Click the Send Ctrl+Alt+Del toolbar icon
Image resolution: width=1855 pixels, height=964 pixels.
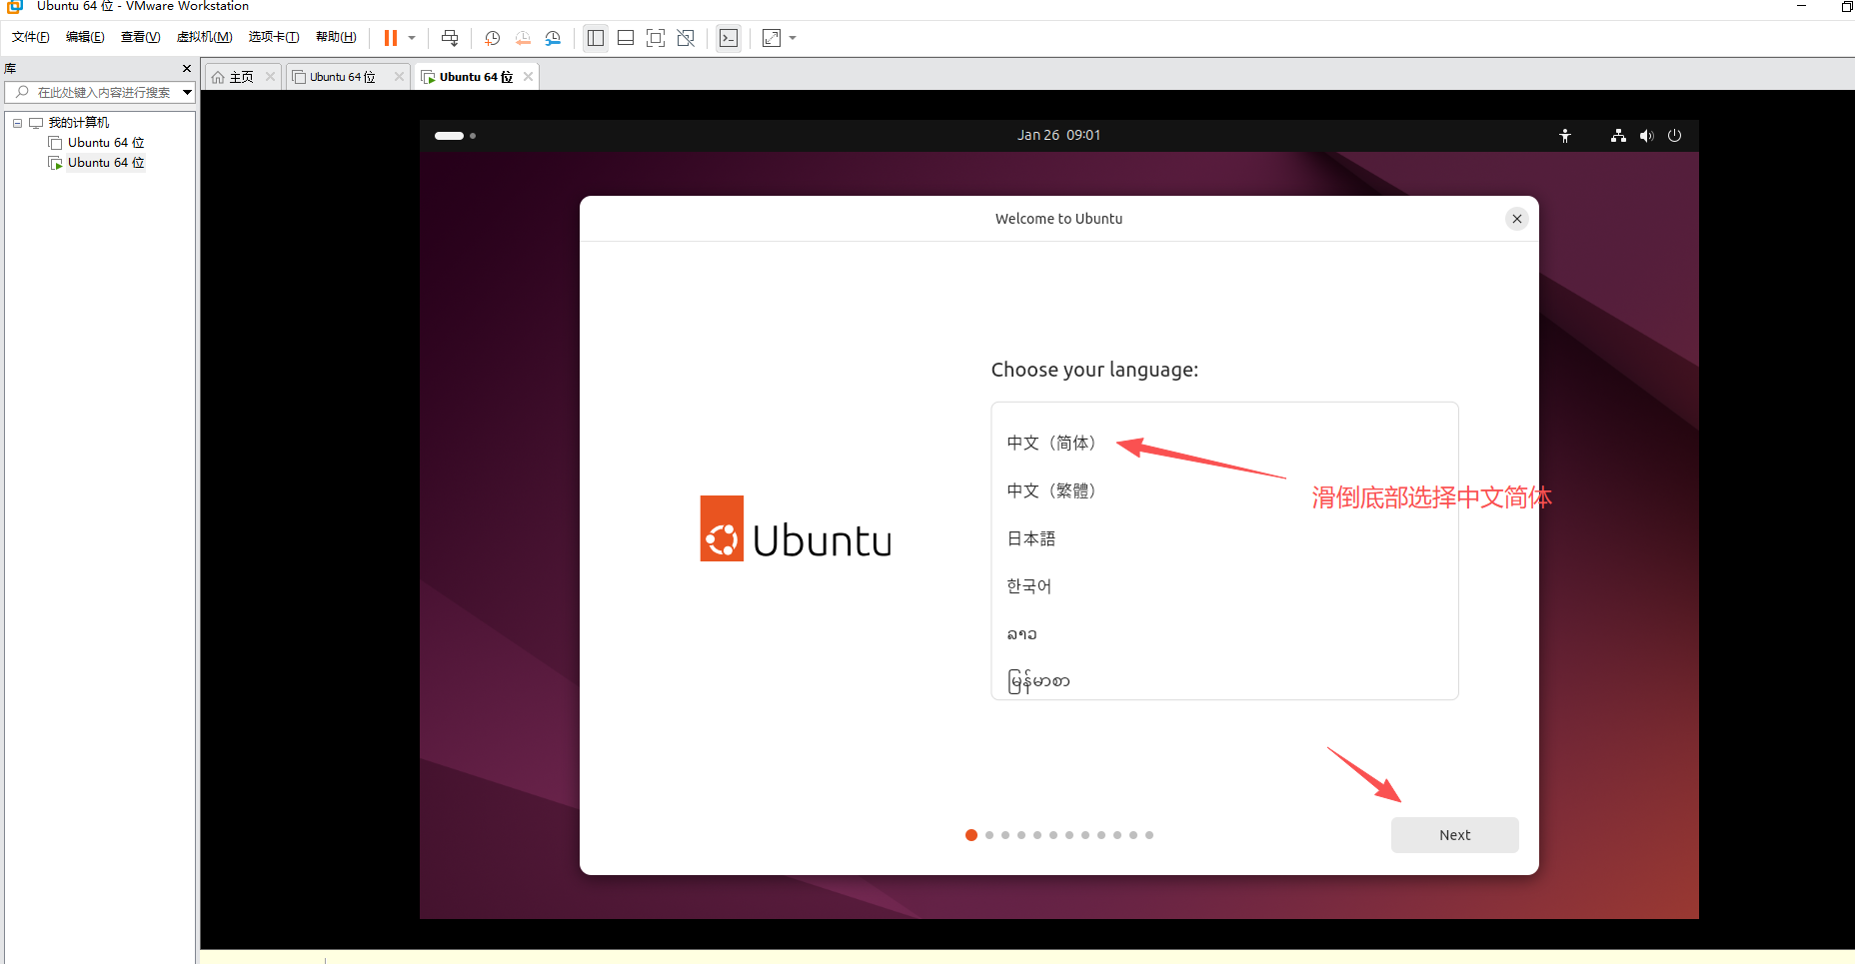[450, 38]
